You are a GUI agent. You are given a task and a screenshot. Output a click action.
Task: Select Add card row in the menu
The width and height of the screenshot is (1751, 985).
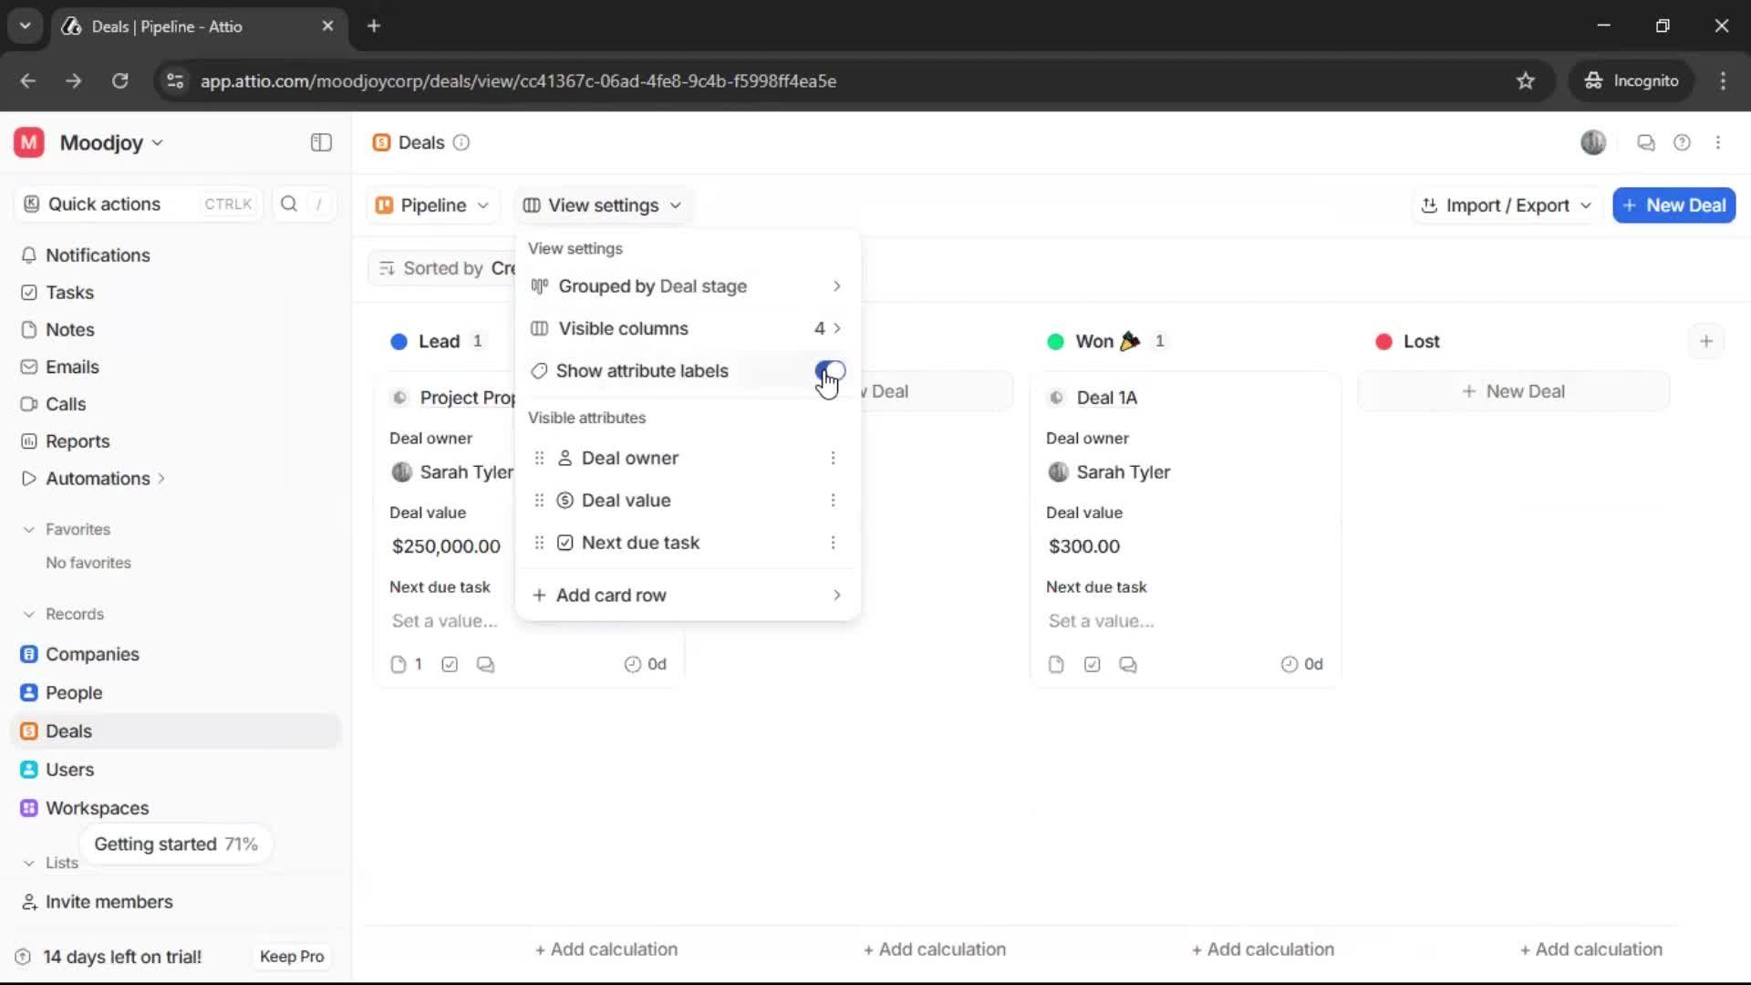[x=611, y=595]
